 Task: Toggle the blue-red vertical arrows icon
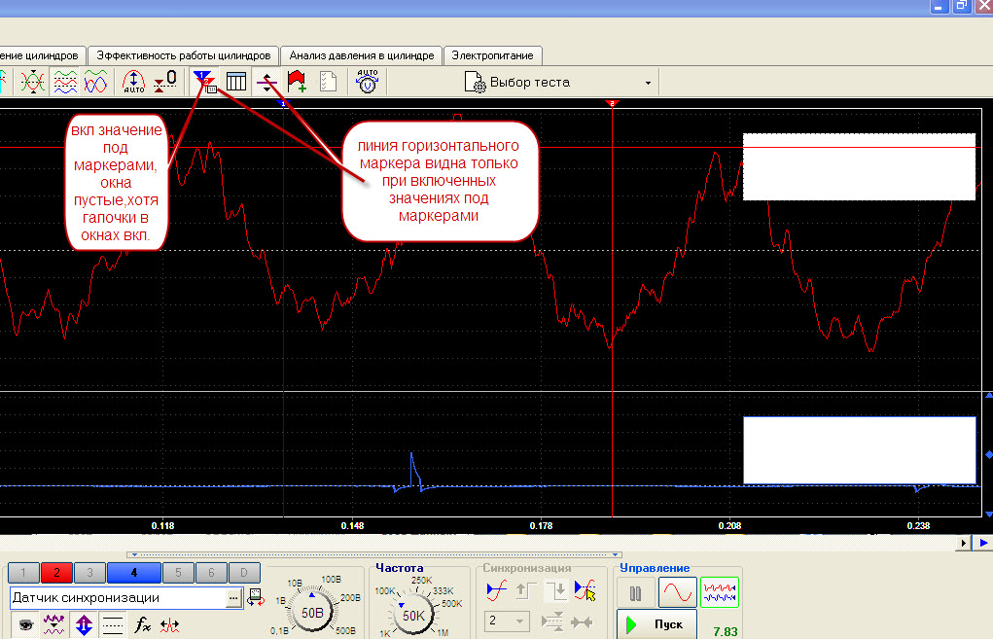coord(84,625)
